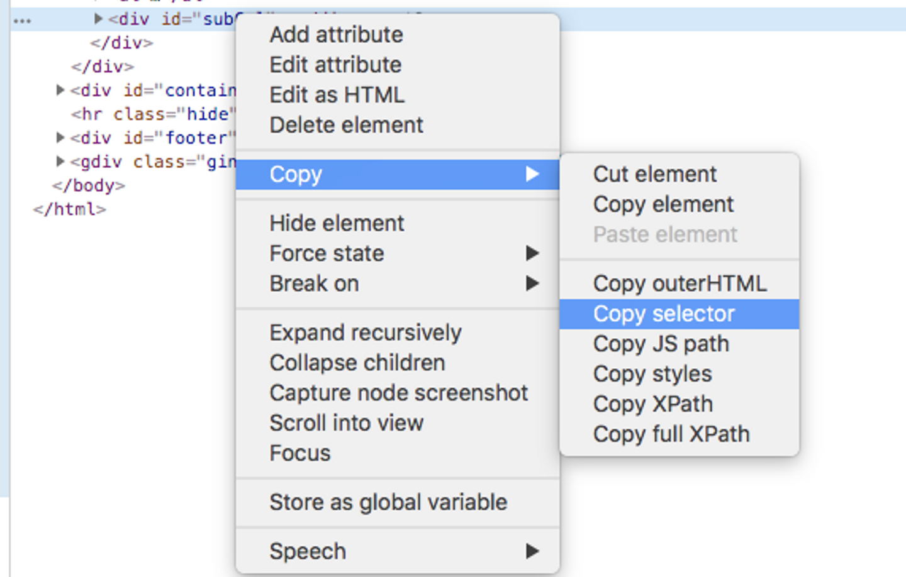Open the Break on submenu

tap(315, 283)
